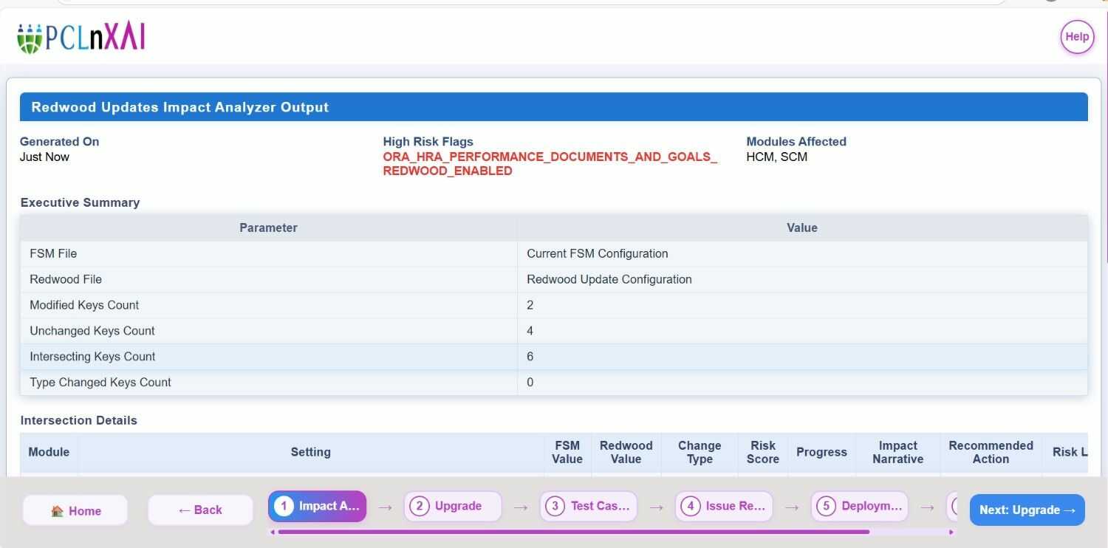Screen dimensions: 1108x548
Task: Open the Help button
Action: click(1076, 37)
